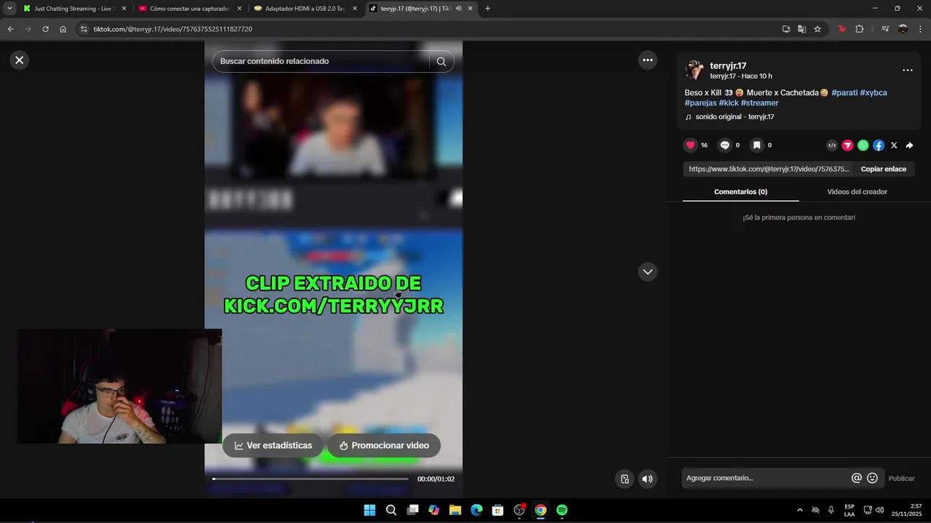Open the Chrome profile avatar
Screen dimensions: 931x523
tap(903, 29)
